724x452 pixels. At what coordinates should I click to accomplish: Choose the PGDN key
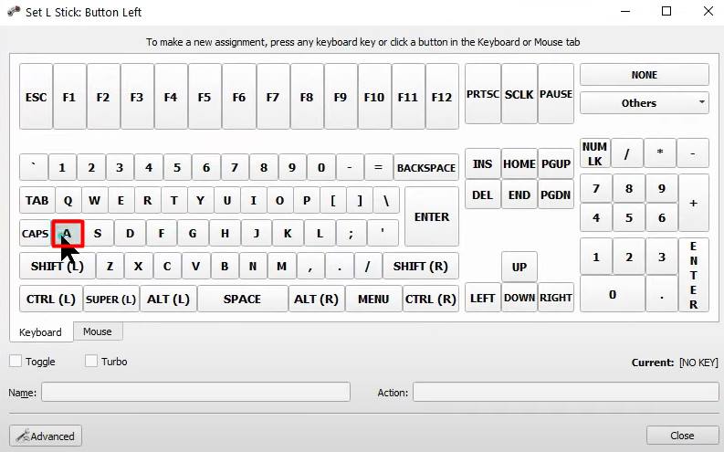pos(556,194)
